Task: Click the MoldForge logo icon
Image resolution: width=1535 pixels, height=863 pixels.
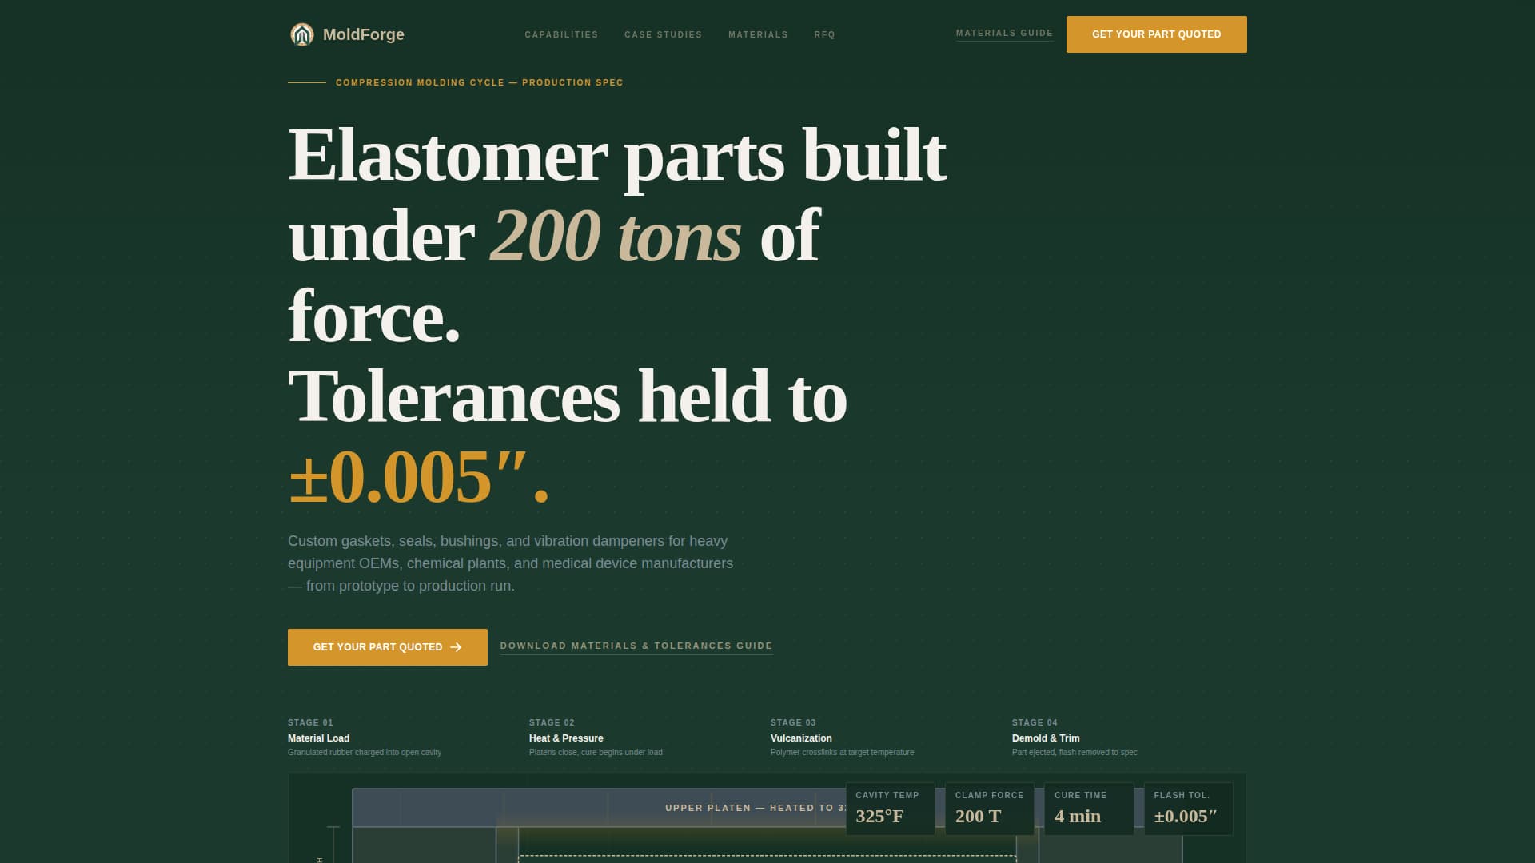Action: coord(302,34)
